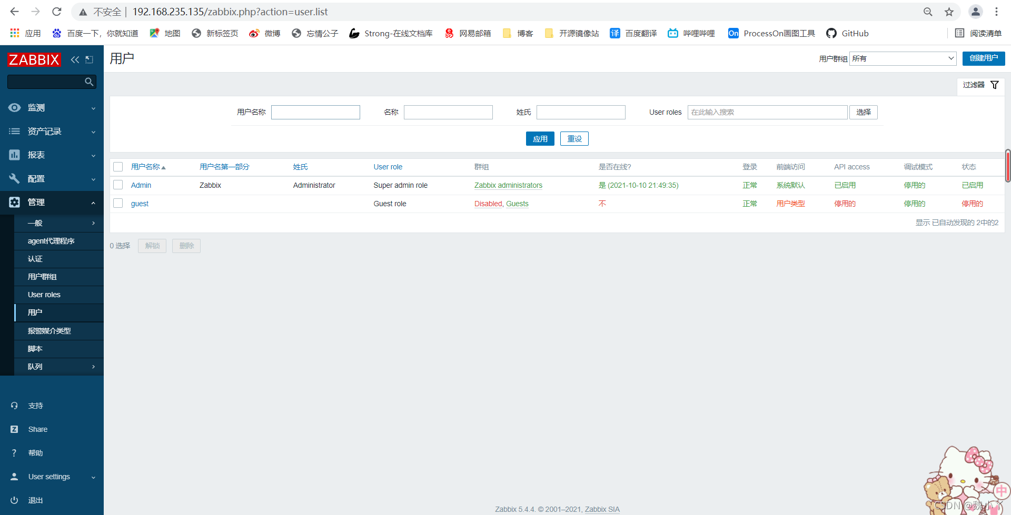Expand the 配置 menu section
The width and height of the screenshot is (1011, 515).
93,179
